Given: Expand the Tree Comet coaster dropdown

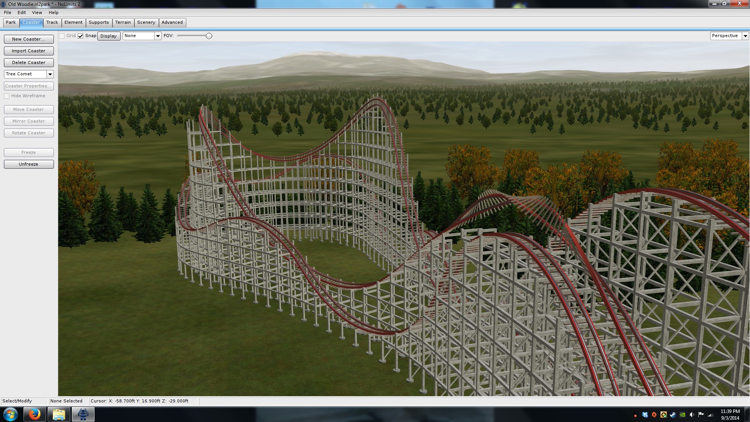Looking at the screenshot, I should click(x=50, y=74).
